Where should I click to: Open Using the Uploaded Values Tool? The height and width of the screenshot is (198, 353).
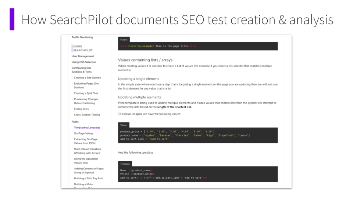click(x=86, y=161)
